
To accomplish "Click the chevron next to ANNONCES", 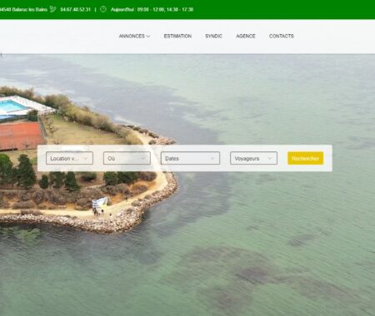I will point(148,37).
